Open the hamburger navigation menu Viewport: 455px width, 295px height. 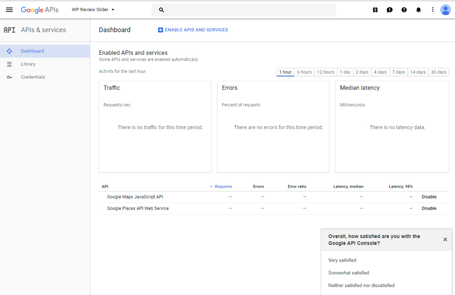[9, 10]
